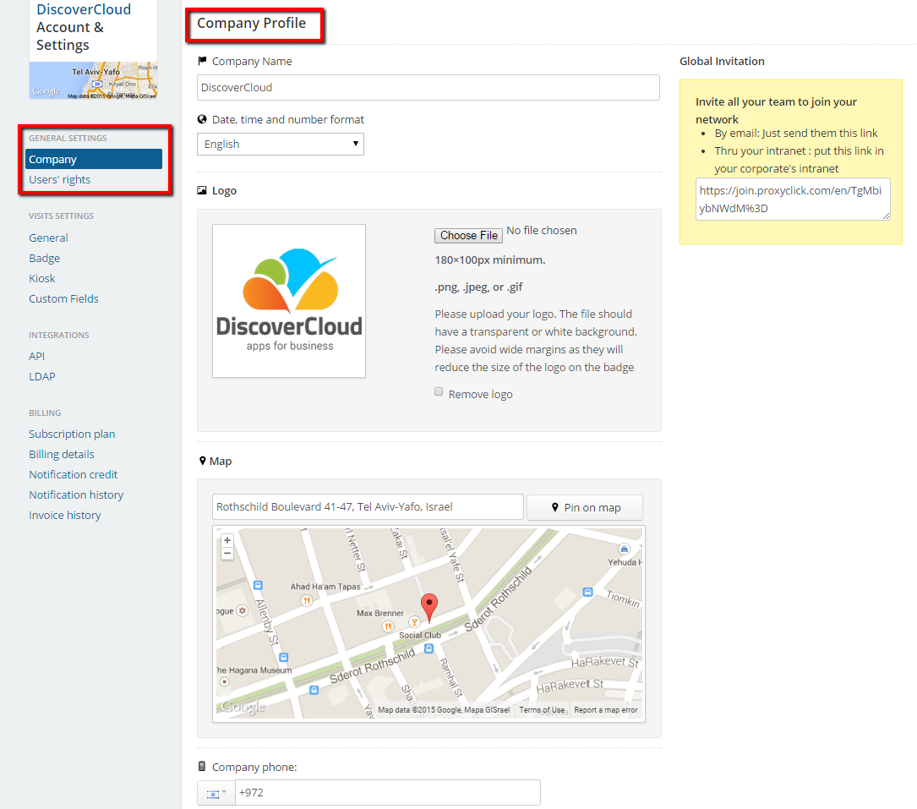Click the Pin on map button
The height and width of the screenshot is (809, 917).
click(585, 507)
